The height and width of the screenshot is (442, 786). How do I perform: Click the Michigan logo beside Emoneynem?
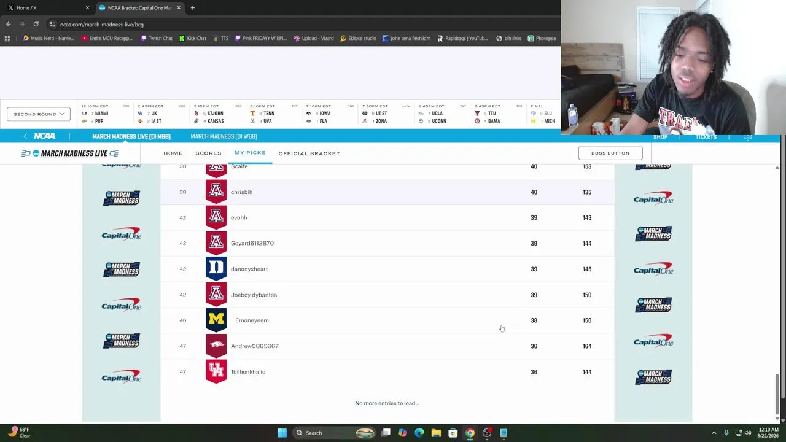pos(216,320)
